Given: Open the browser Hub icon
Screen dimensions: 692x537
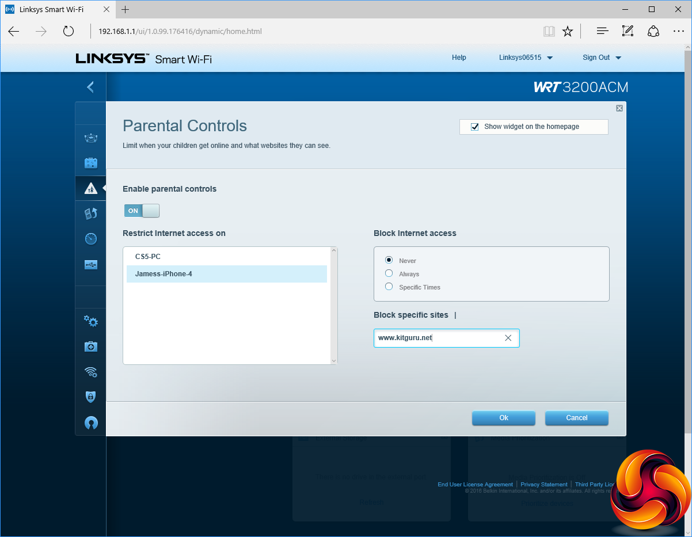Looking at the screenshot, I should [x=602, y=32].
